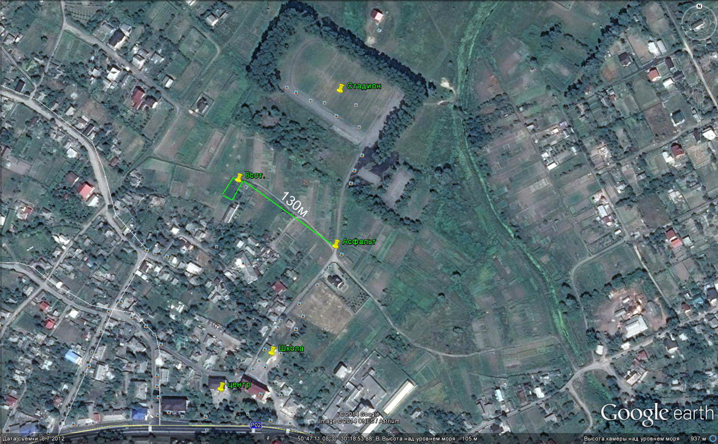Viewport: 718px width, 444px height.
Task: Click the green 6сот. plot outline
Action: coord(232,189)
